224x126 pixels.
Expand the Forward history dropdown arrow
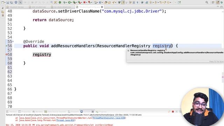click(x=176, y=2)
